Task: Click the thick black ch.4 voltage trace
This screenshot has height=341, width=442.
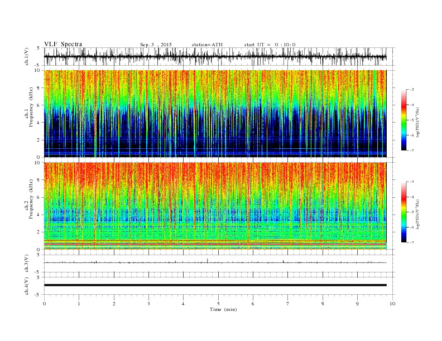Action: point(215,285)
